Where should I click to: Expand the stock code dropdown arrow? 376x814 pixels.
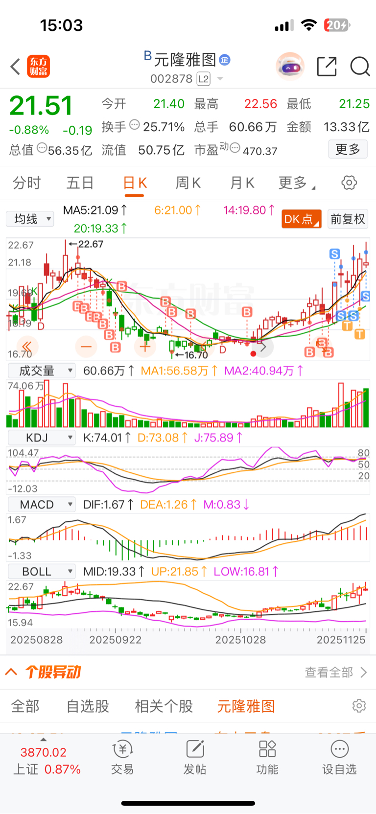(220, 79)
